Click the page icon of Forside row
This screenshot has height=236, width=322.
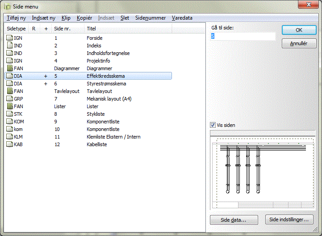tap(9, 38)
